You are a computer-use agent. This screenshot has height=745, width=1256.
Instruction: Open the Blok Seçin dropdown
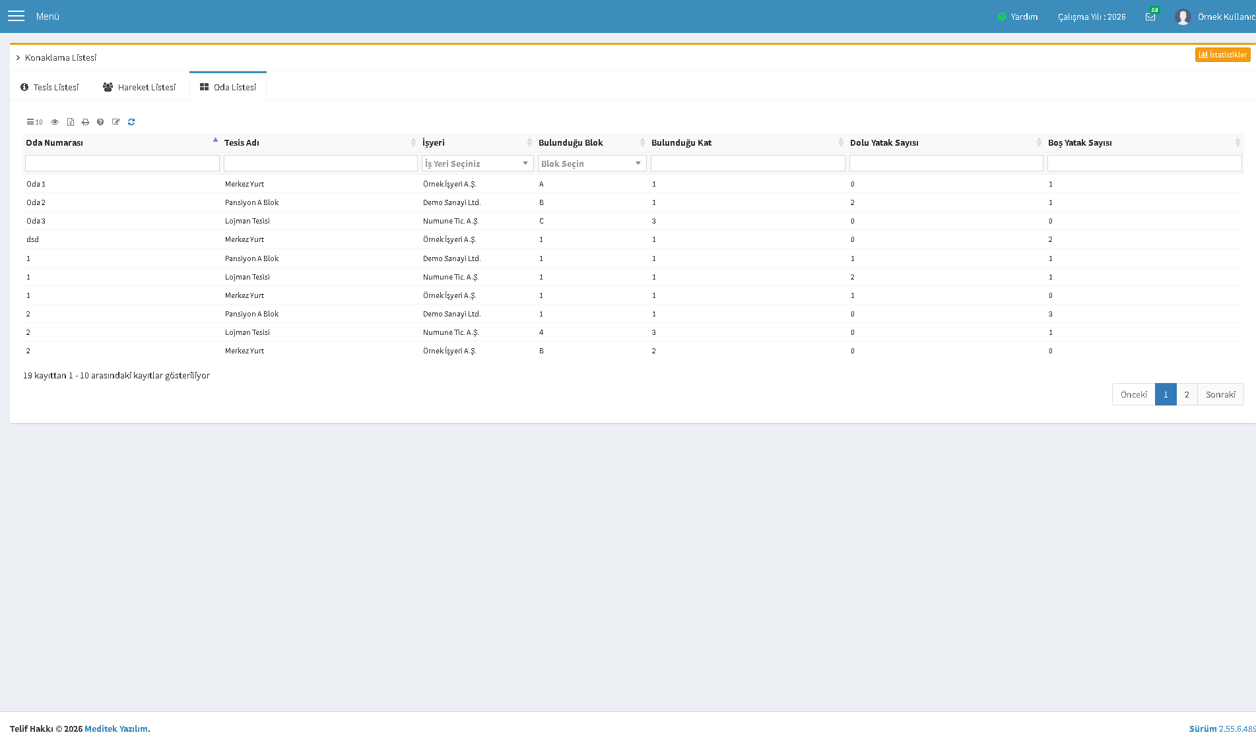592,164
